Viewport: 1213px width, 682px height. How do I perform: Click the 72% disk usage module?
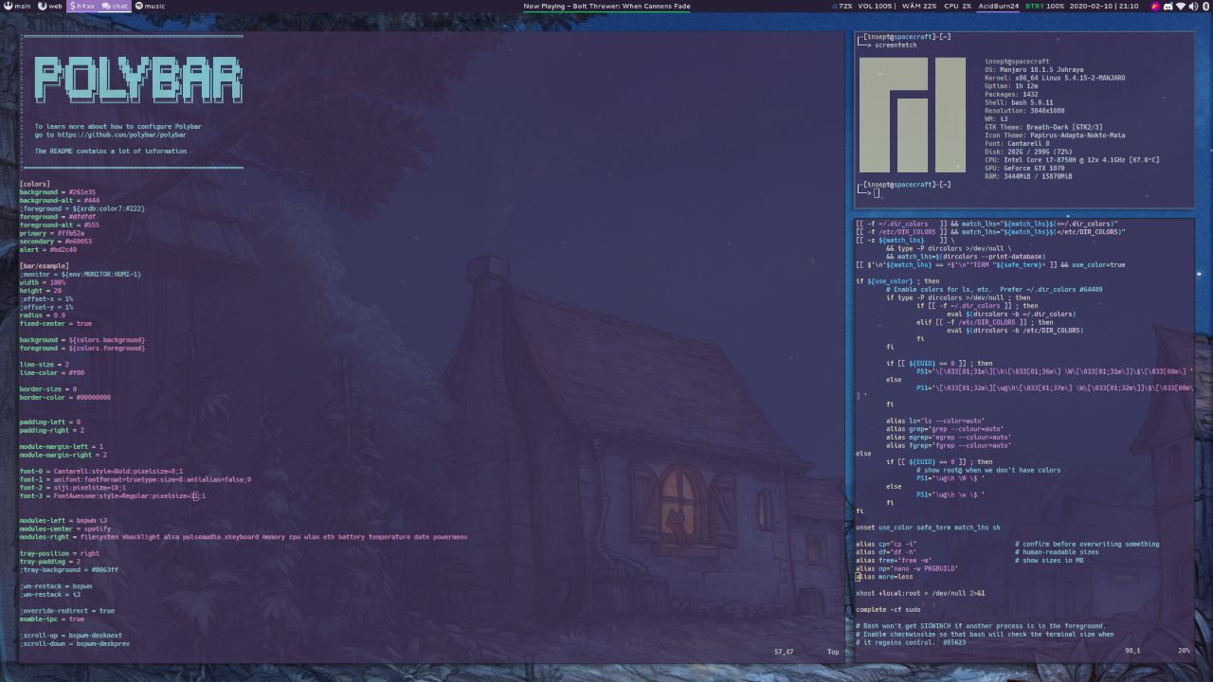(x=842, y=6)
